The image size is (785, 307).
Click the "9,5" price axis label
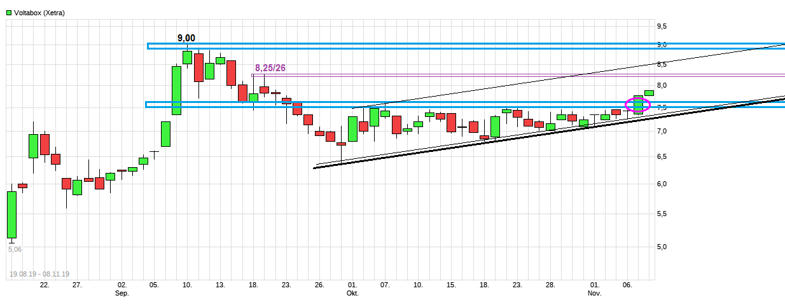[x=662, y=26]
